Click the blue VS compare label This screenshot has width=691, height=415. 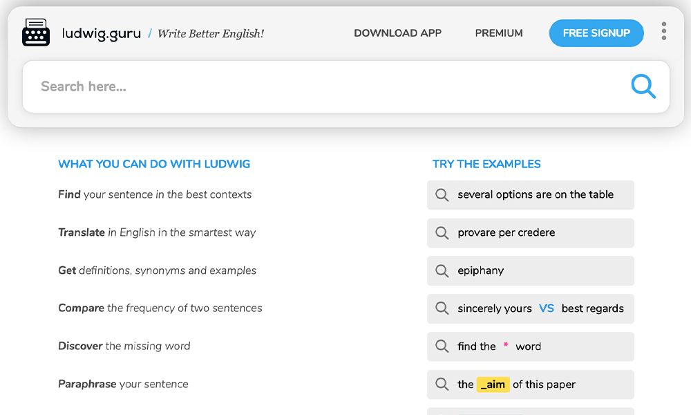pos(547,308)
